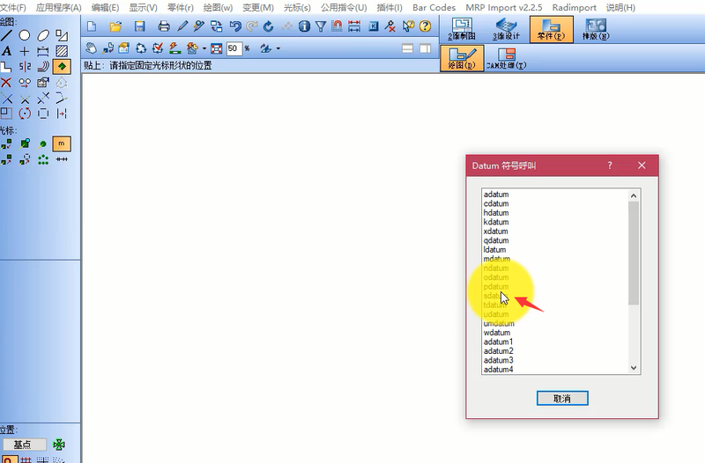This screenshot has height=463, width=705.
Task: Select 'xdatum' in the Datum list
Action: click(495, 231)
